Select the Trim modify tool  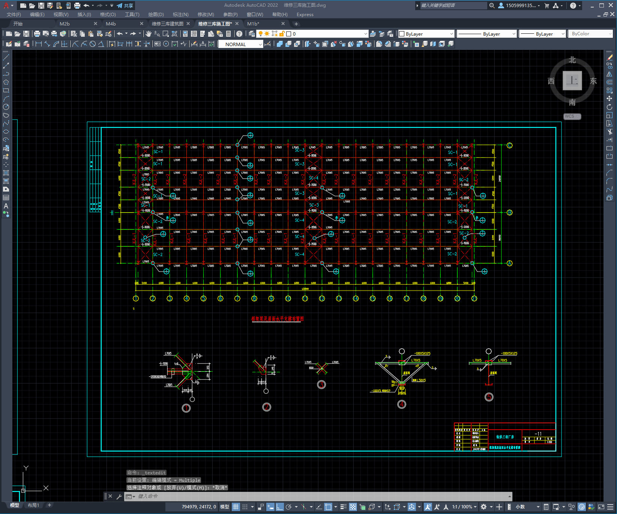click(x=609, y=132)
